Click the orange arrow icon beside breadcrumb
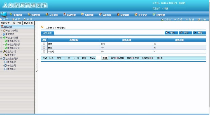210x115 pixels. coord(42,27)
